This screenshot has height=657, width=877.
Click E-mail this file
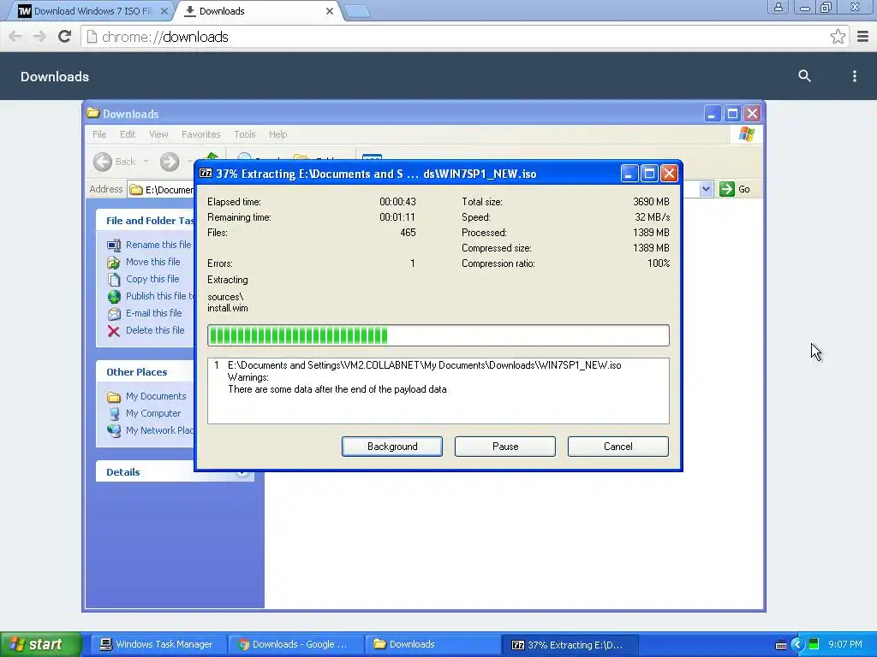coord(154,313)
